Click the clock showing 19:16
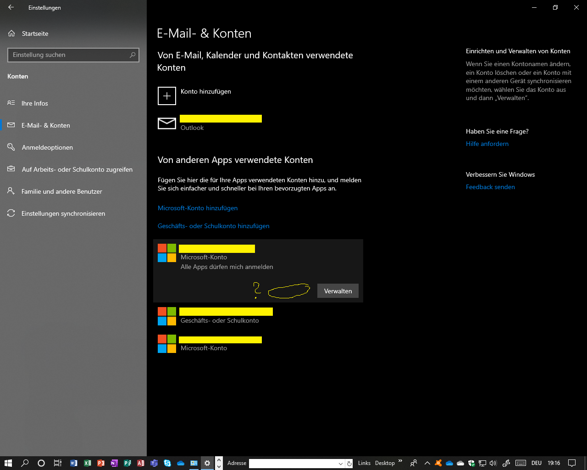Viewport: 587px width, 470px height. click(x=554, y=463)
